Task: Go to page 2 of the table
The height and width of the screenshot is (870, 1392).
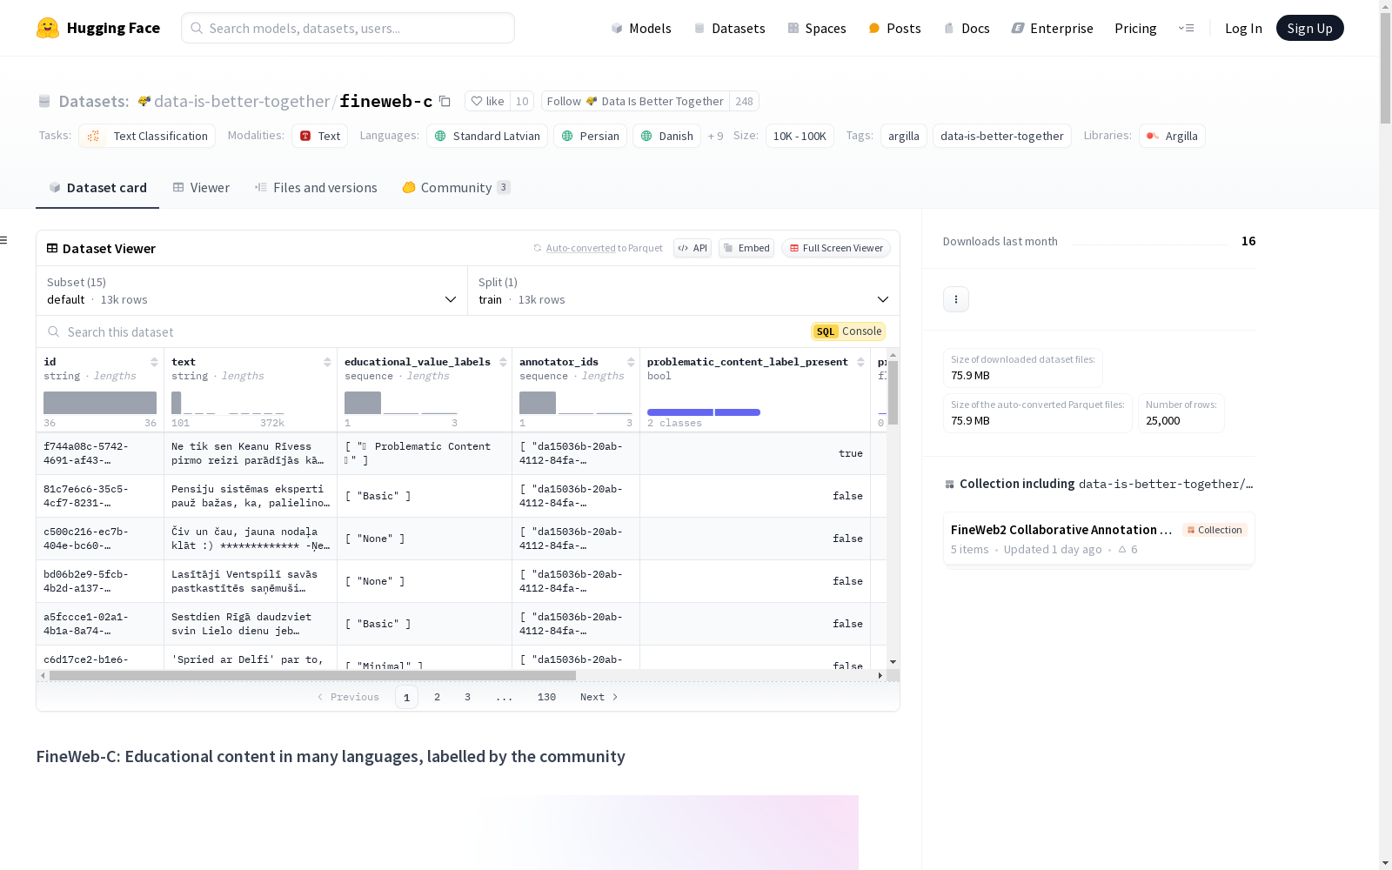Action: point(437,697)
